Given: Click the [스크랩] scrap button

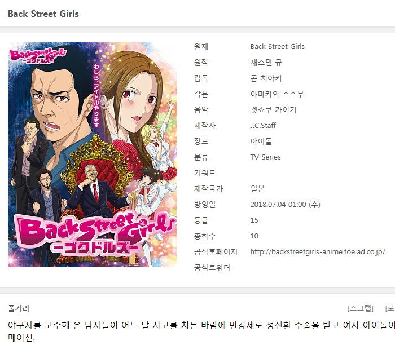Looking at the screenshot, I should [x=360, y=308].
